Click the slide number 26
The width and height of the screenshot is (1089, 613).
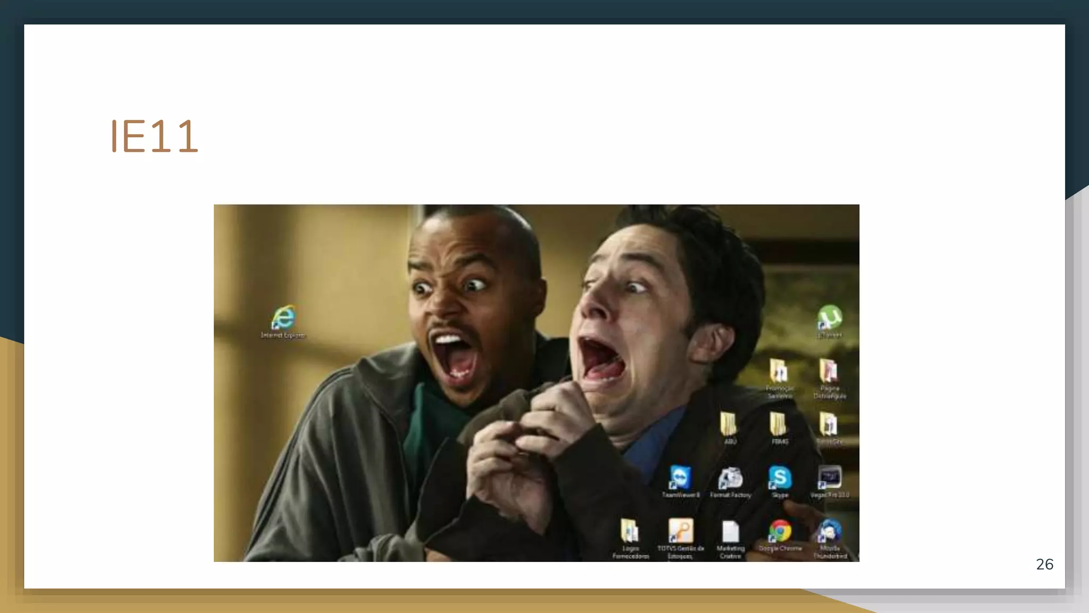pos(1044,564)
